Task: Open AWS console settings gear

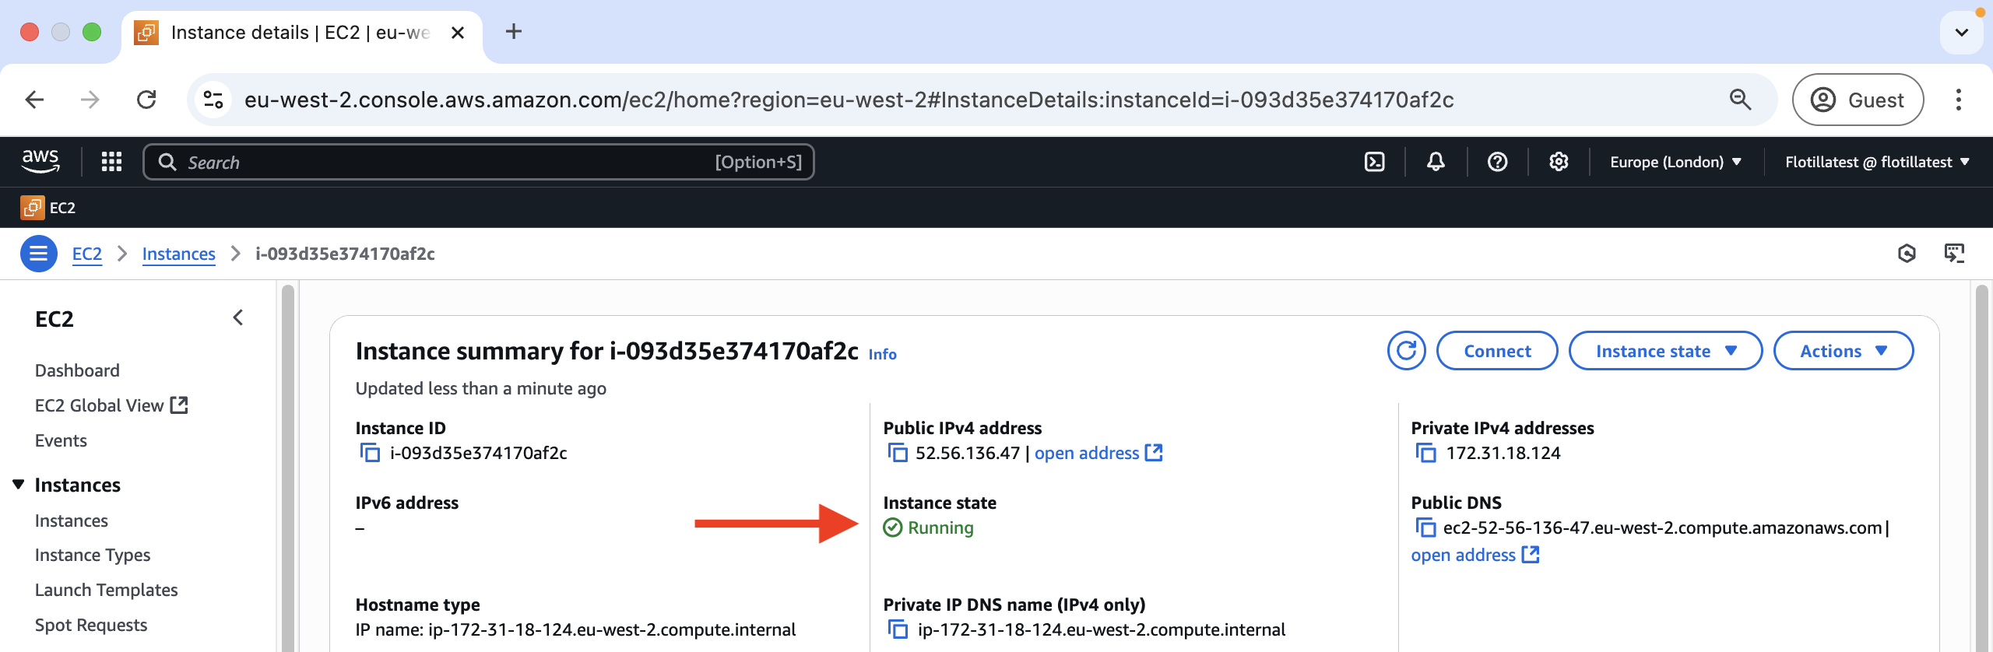Action: [1558, 162]
